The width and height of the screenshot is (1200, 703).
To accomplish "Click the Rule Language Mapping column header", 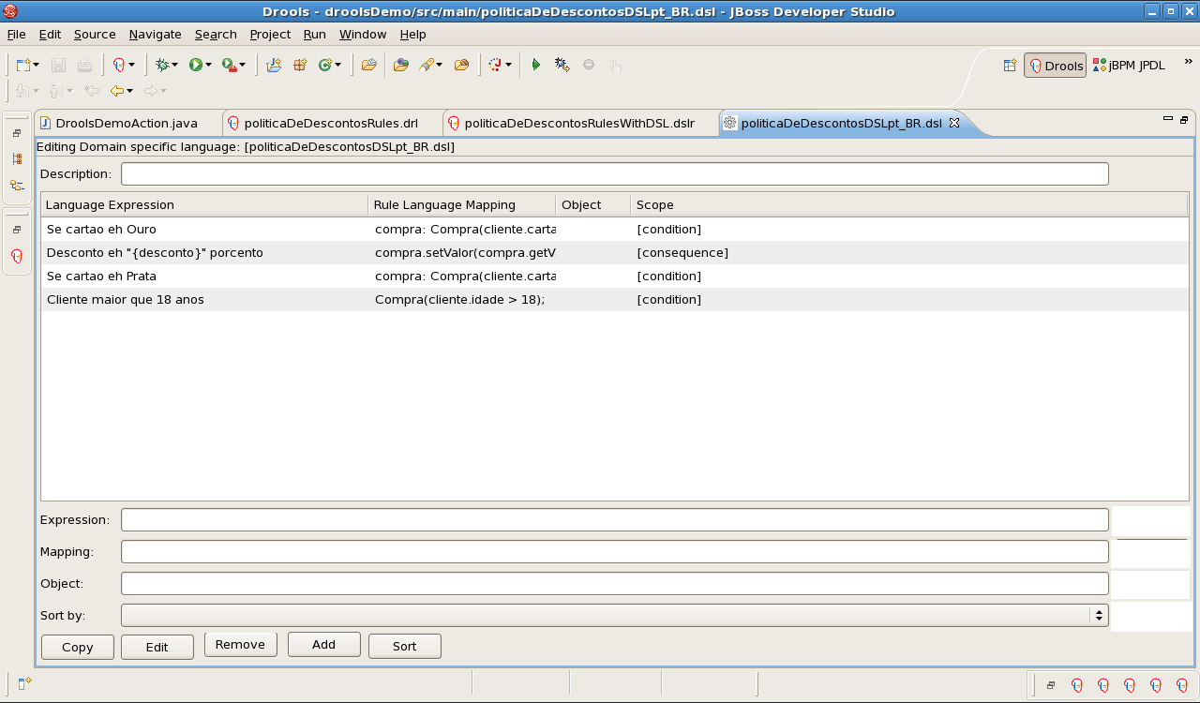I will click(461, 204).
